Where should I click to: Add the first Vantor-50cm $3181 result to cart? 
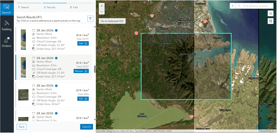pyautogui.click(x=83, y=43)
